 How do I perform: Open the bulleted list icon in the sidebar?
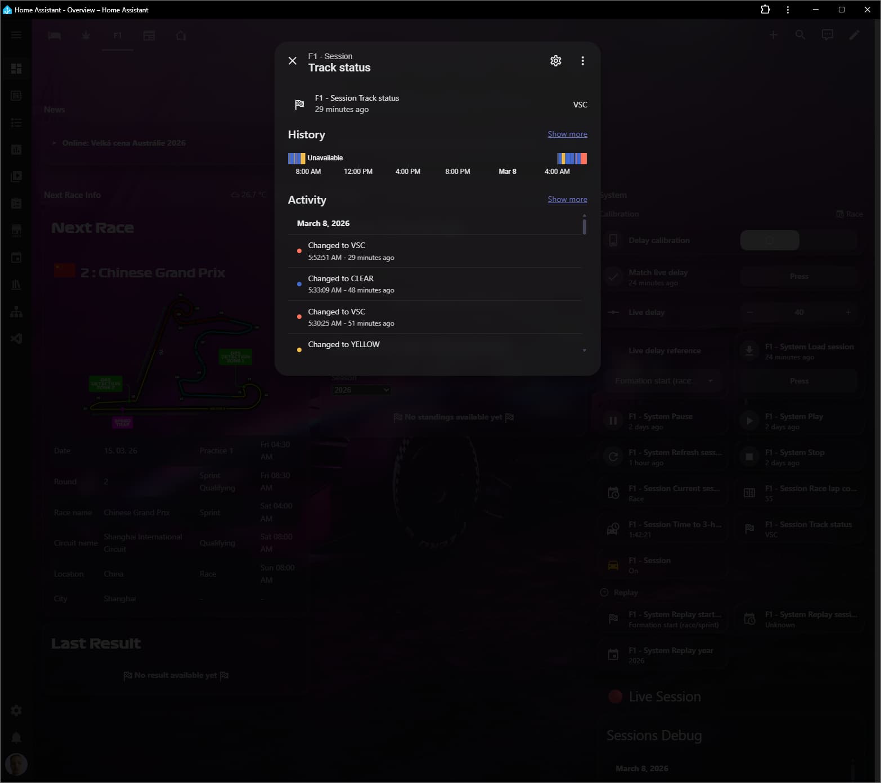point(16,123)
